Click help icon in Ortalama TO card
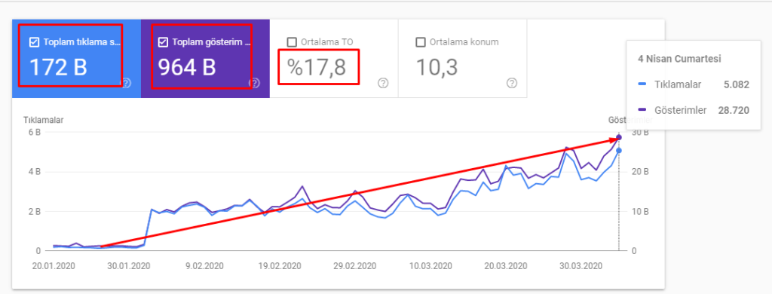 [x=383, y=83]
